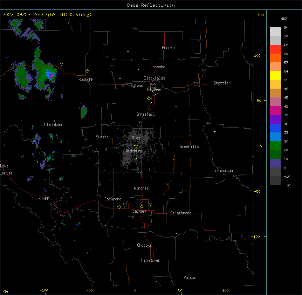302x295 pixels.
Task: Click the Base_Reflectivity title
Action: point(151,5)
